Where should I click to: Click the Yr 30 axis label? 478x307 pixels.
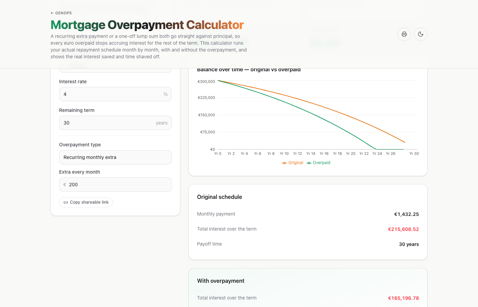pos(414,153)
